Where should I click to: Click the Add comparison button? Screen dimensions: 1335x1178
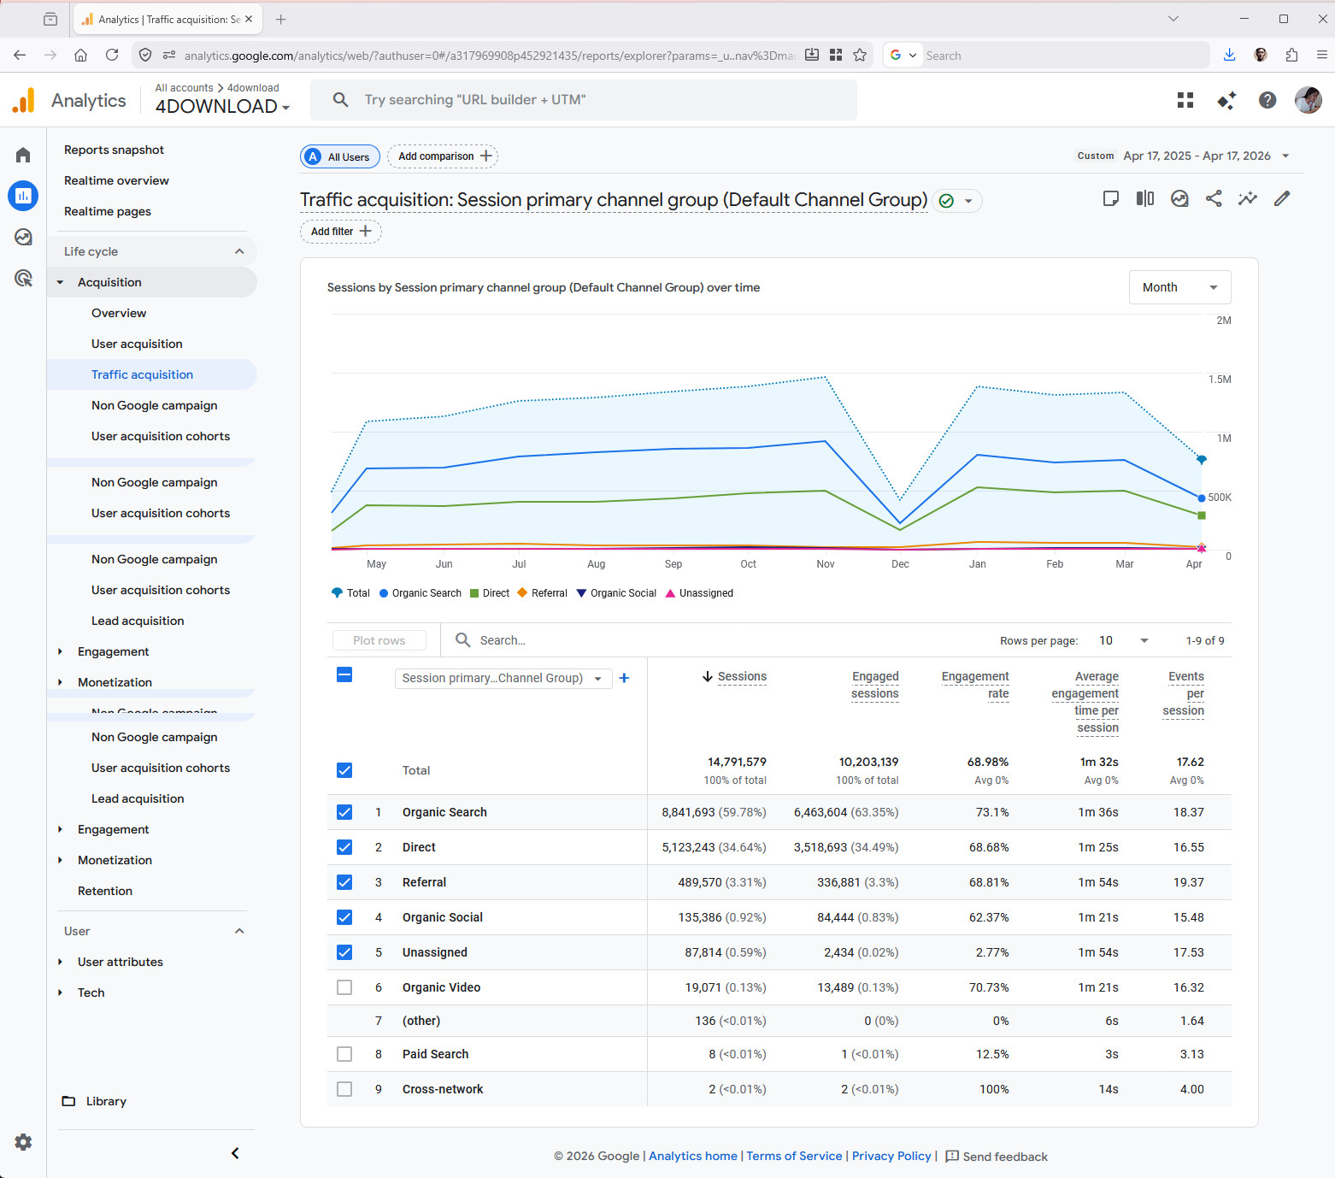[x=443, y=156]
